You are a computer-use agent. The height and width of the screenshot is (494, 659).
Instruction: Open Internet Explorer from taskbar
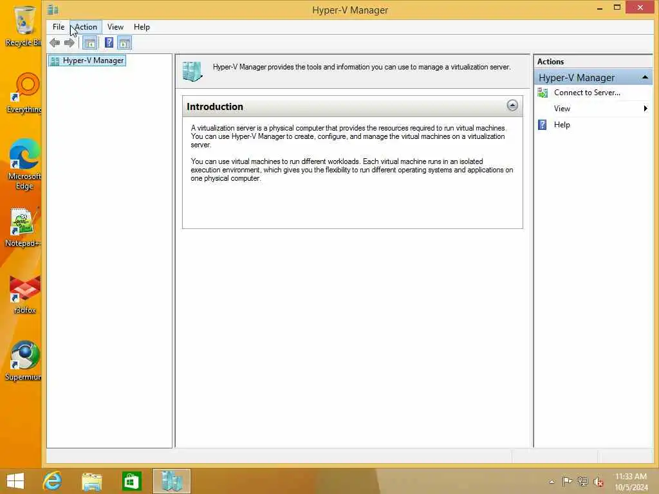coord(52,481)
